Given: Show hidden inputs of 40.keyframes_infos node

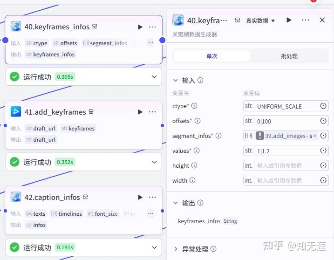Looking at the screenshot, I should pyautogui.click(x=150, y=43).
